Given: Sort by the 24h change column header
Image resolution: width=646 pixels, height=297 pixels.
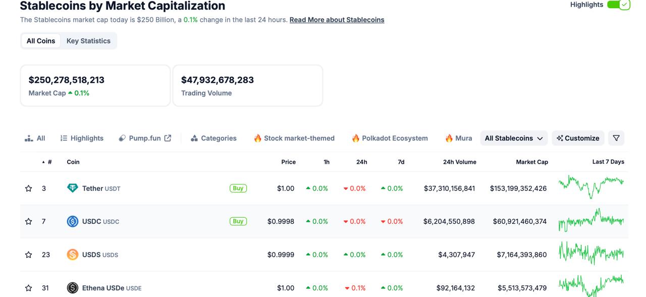Looking at the screenshot, I should 361,162.
